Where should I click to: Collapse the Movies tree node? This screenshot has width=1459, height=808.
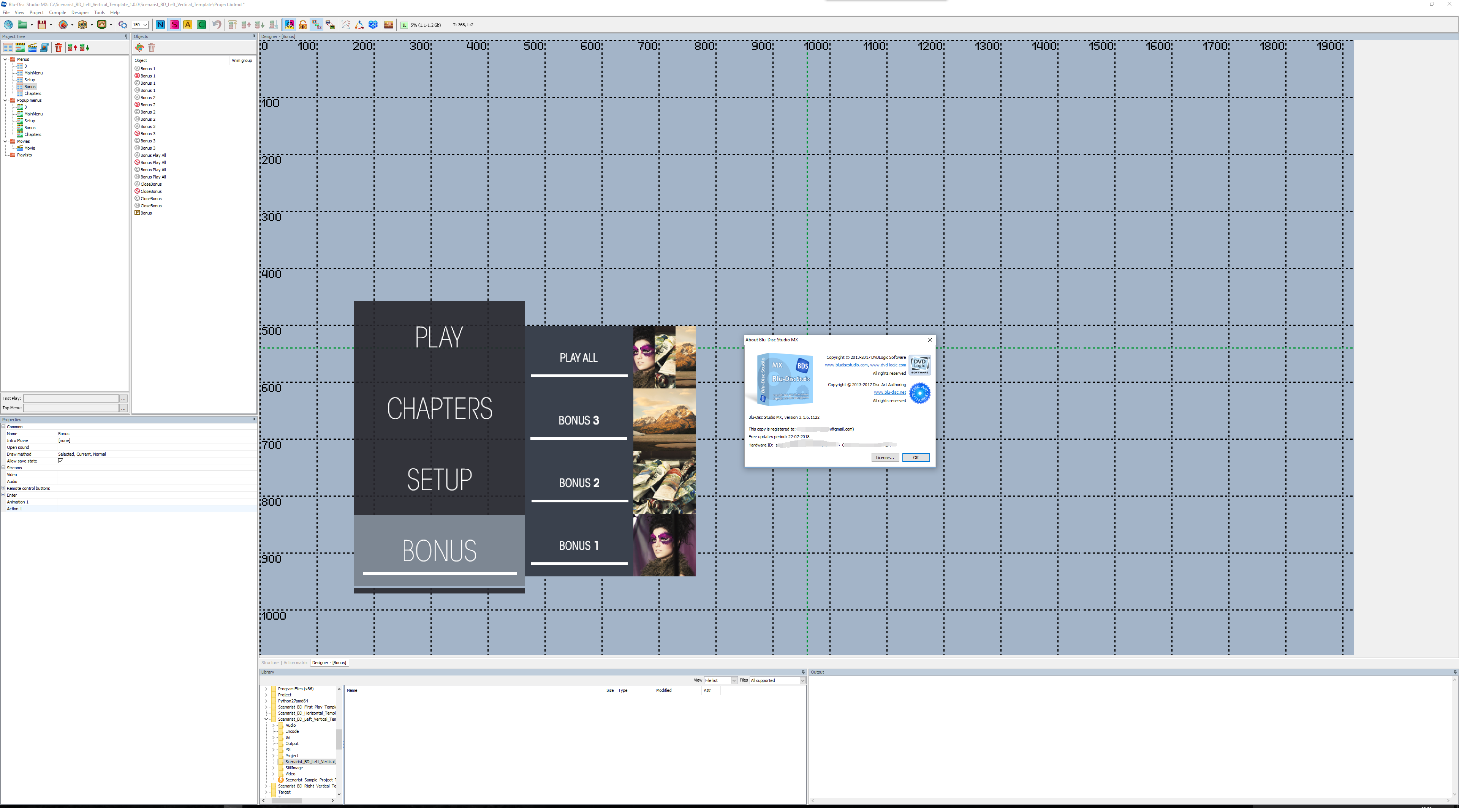click(5, 142)
